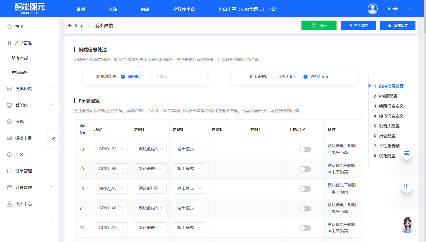426x242 pixels.
Task: Open the floating documentation book icon
Action: (x=406, y=186)
